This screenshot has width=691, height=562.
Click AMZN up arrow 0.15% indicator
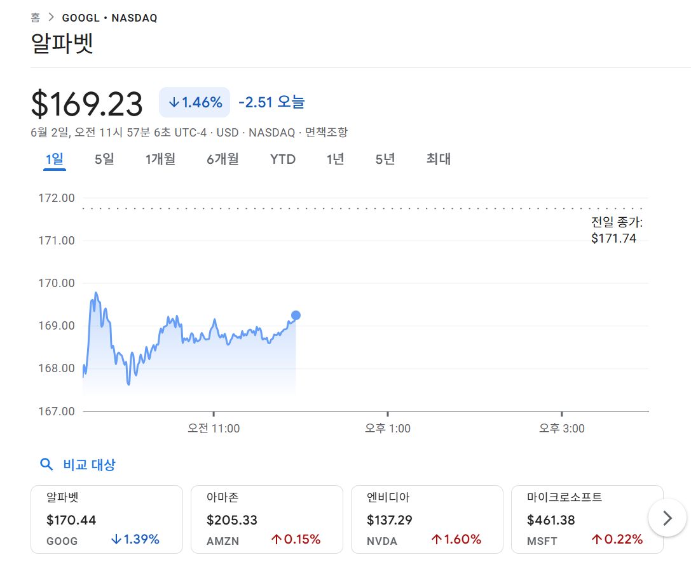[x=296, y=539]
